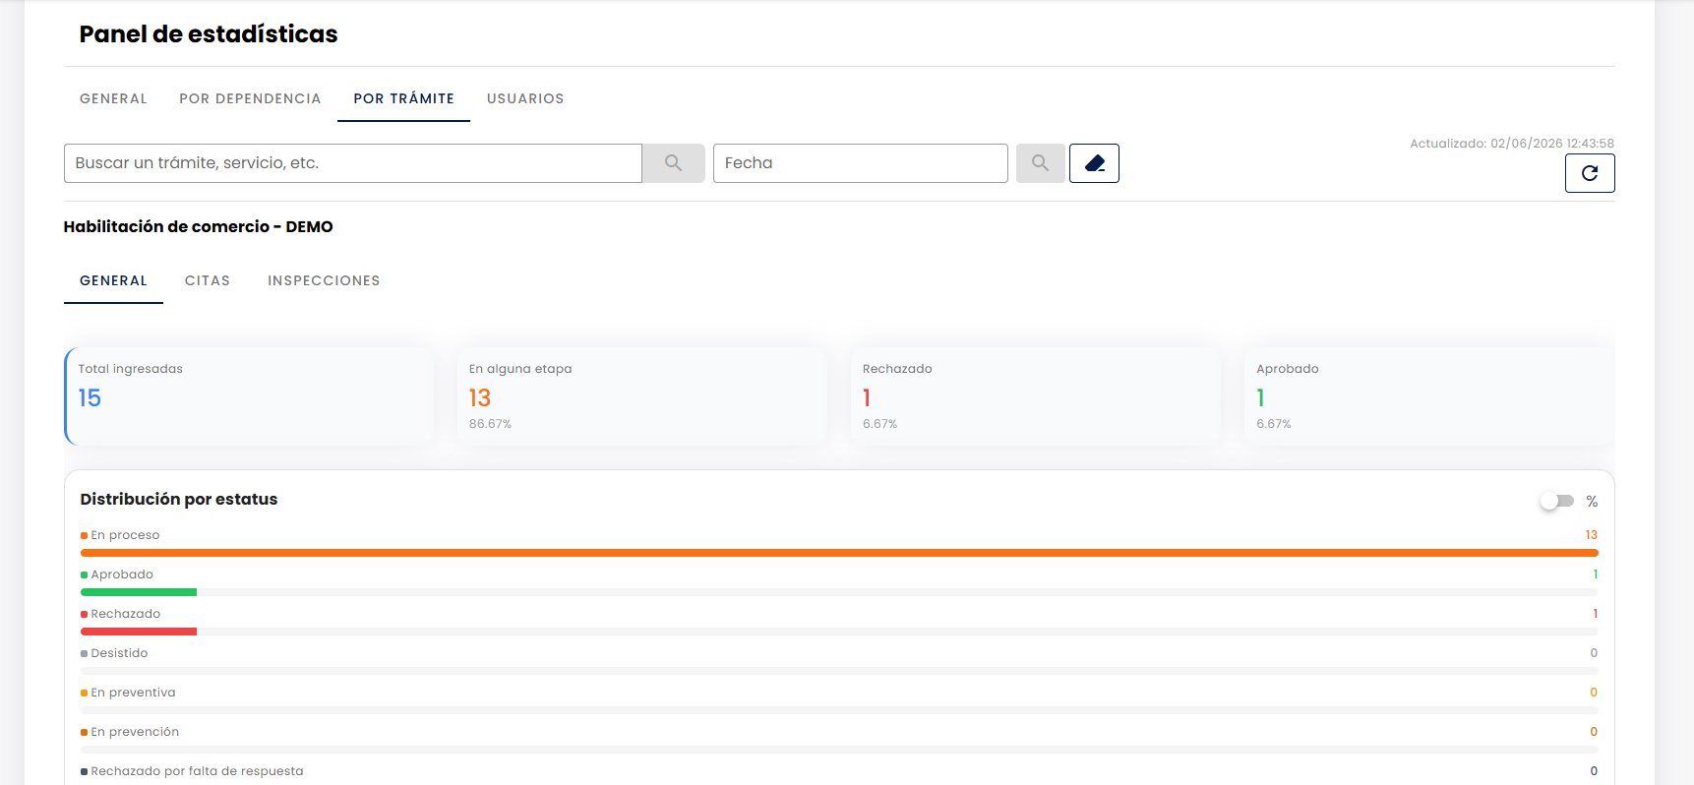Clear filters with the eraser icon
The height and width of the screenshot is (785, 1694).
(1094, 163)
